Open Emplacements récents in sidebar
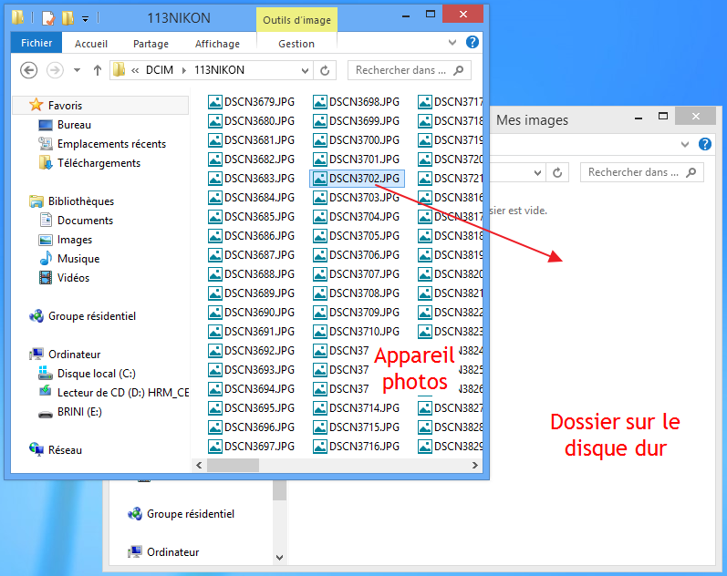The image size is (727, 576). coord(102,144)
